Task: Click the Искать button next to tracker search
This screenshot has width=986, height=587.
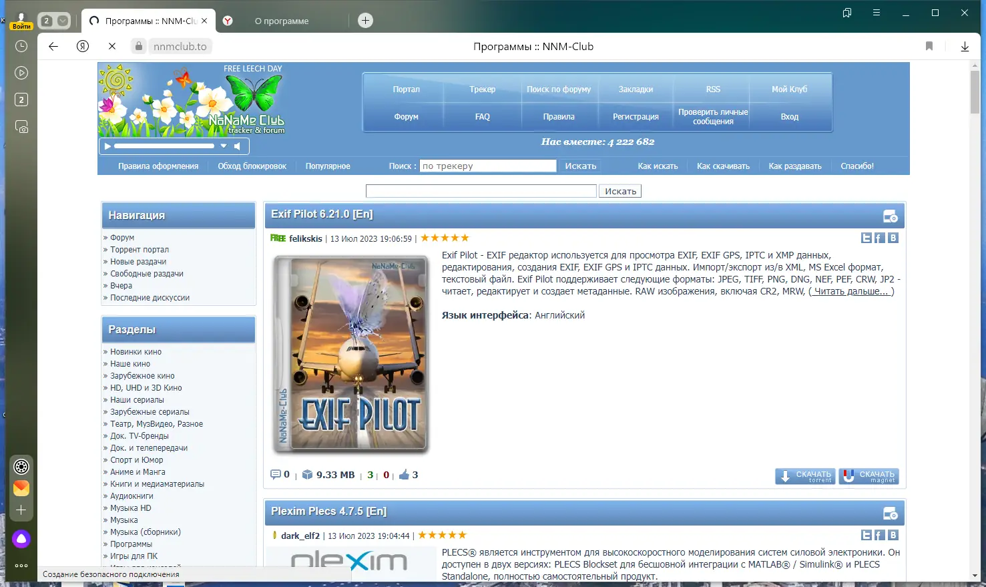Action: point(581,166)
